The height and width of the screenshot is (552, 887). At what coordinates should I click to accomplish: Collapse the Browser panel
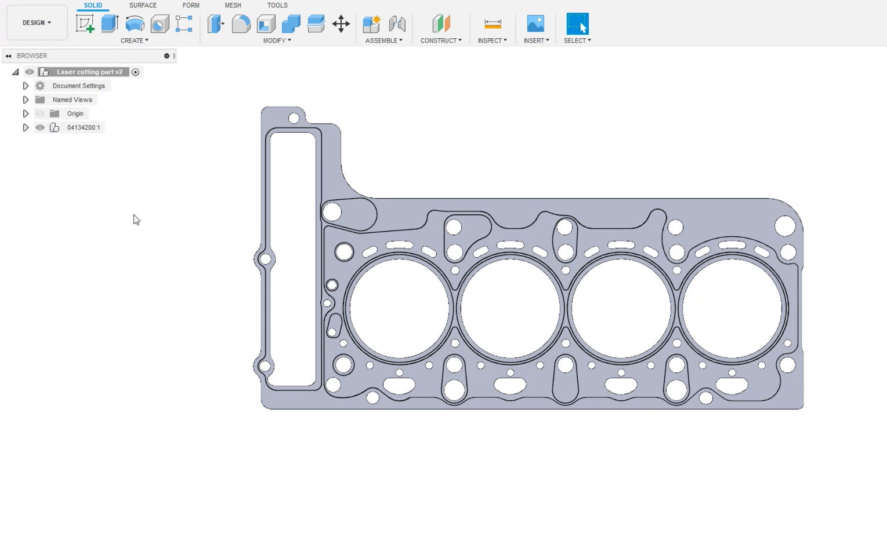pyautogui.click(x=8, y=56)
